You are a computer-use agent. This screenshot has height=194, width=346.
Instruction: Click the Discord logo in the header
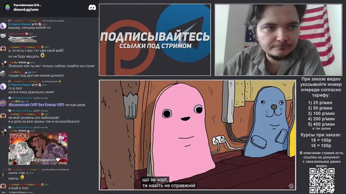point(92,8)
